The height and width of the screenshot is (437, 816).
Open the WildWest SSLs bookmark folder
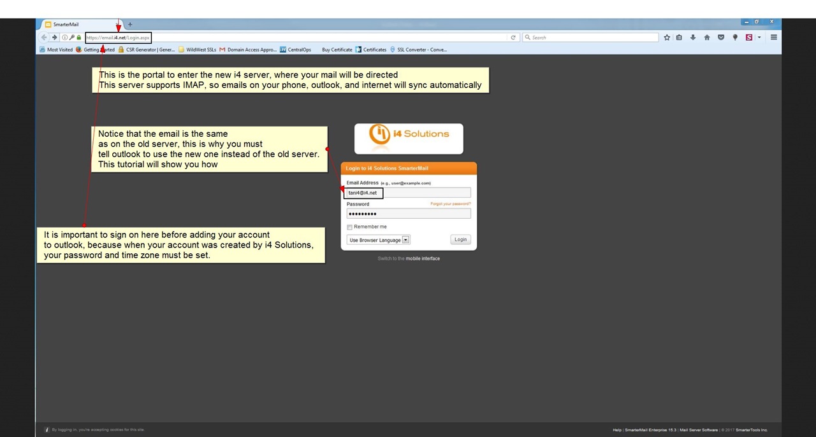coord(197,50)
